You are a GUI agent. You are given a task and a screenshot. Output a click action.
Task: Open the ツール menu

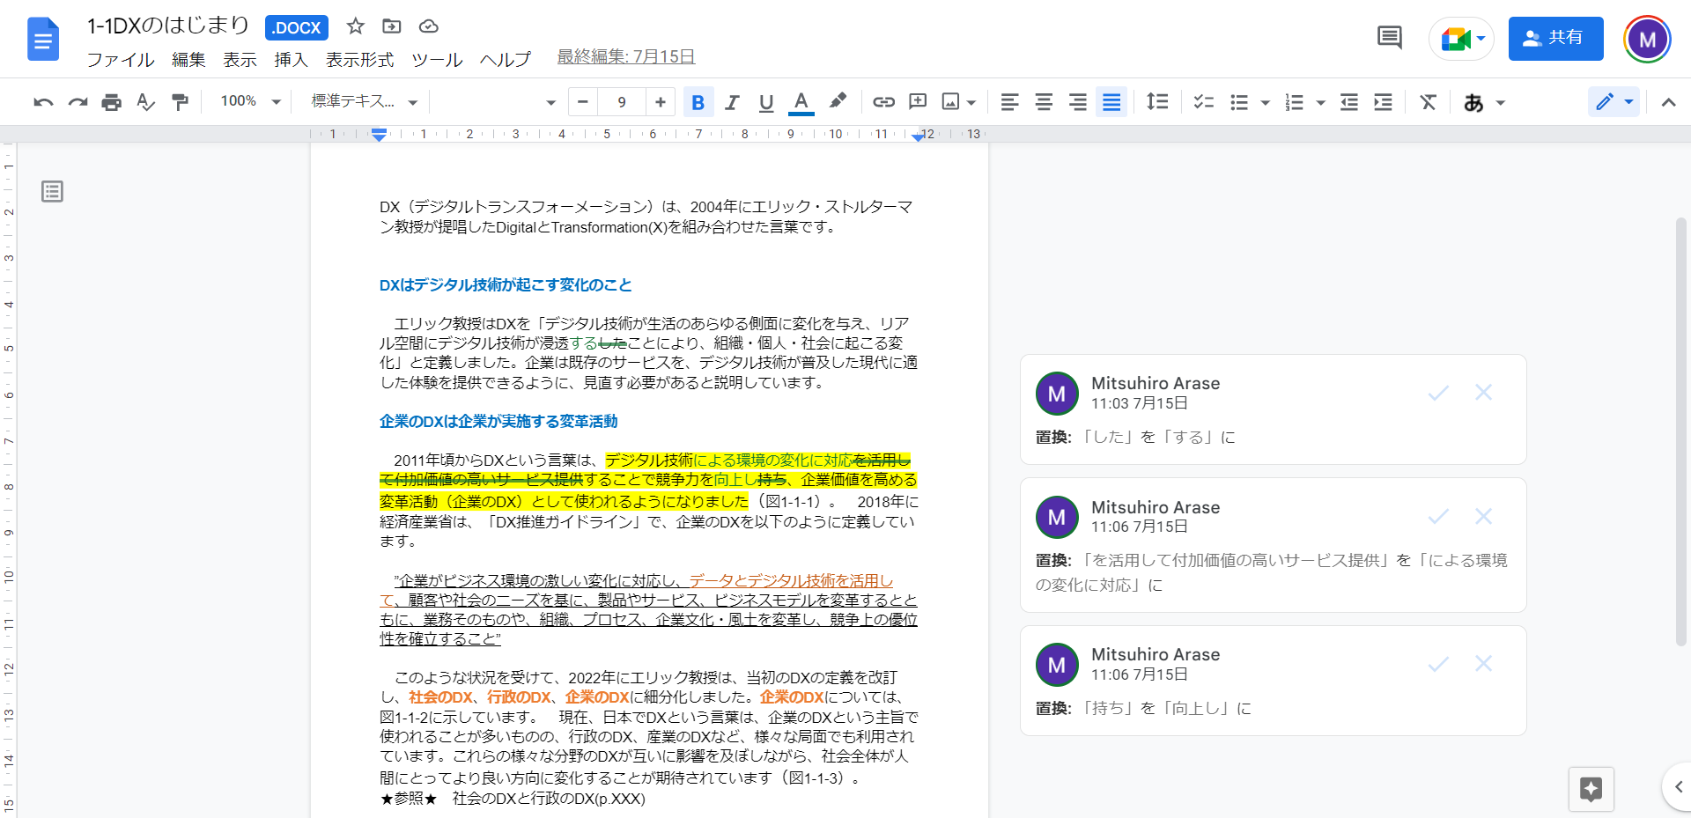[437, 59]
